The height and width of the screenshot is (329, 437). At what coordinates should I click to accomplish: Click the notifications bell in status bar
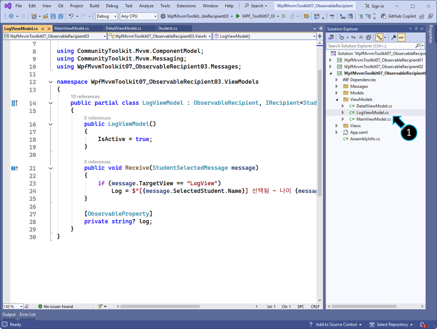click(422, 325)
